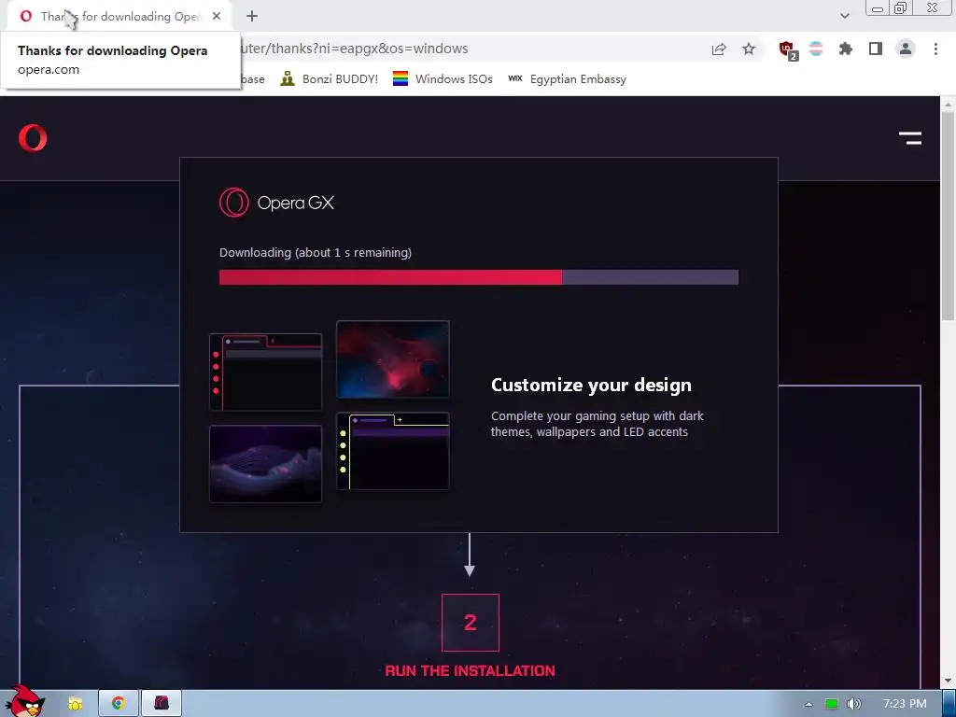Share this page using the share icon
Image resolution: width=956 pixels, height=717 pixels.
pyautogui.click(x=719, y=49)
